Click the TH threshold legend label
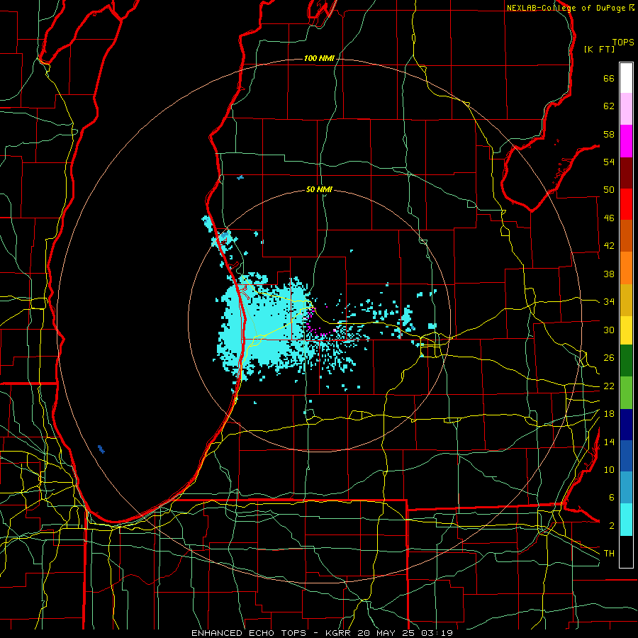The height and width of the screenshot is (638, 638). pyautogui.click(x=609, y=554)
